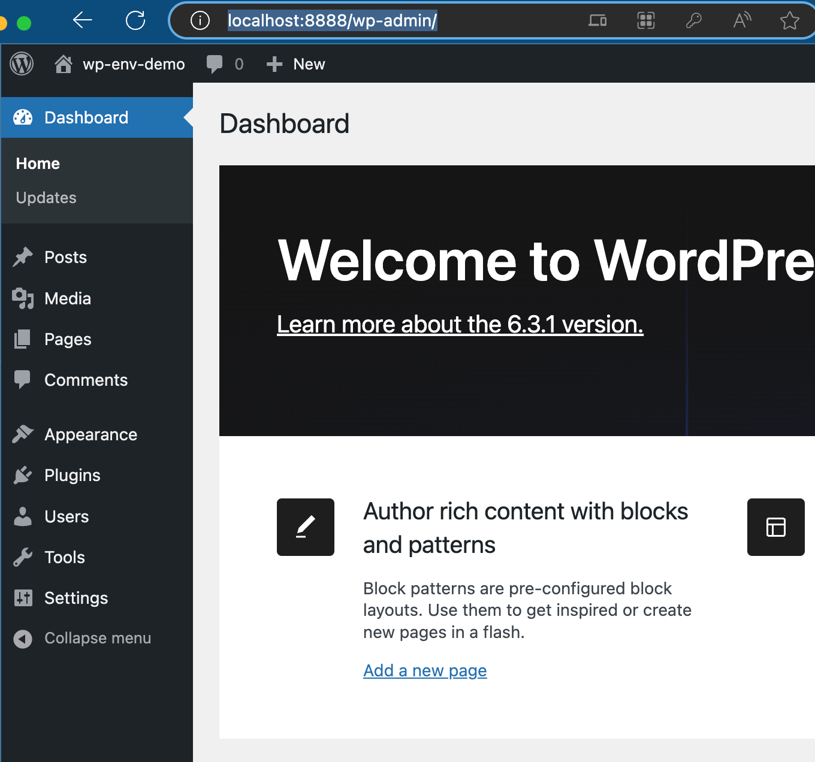
Task: Open the apps grid icon in address bar
Action: 645,21
